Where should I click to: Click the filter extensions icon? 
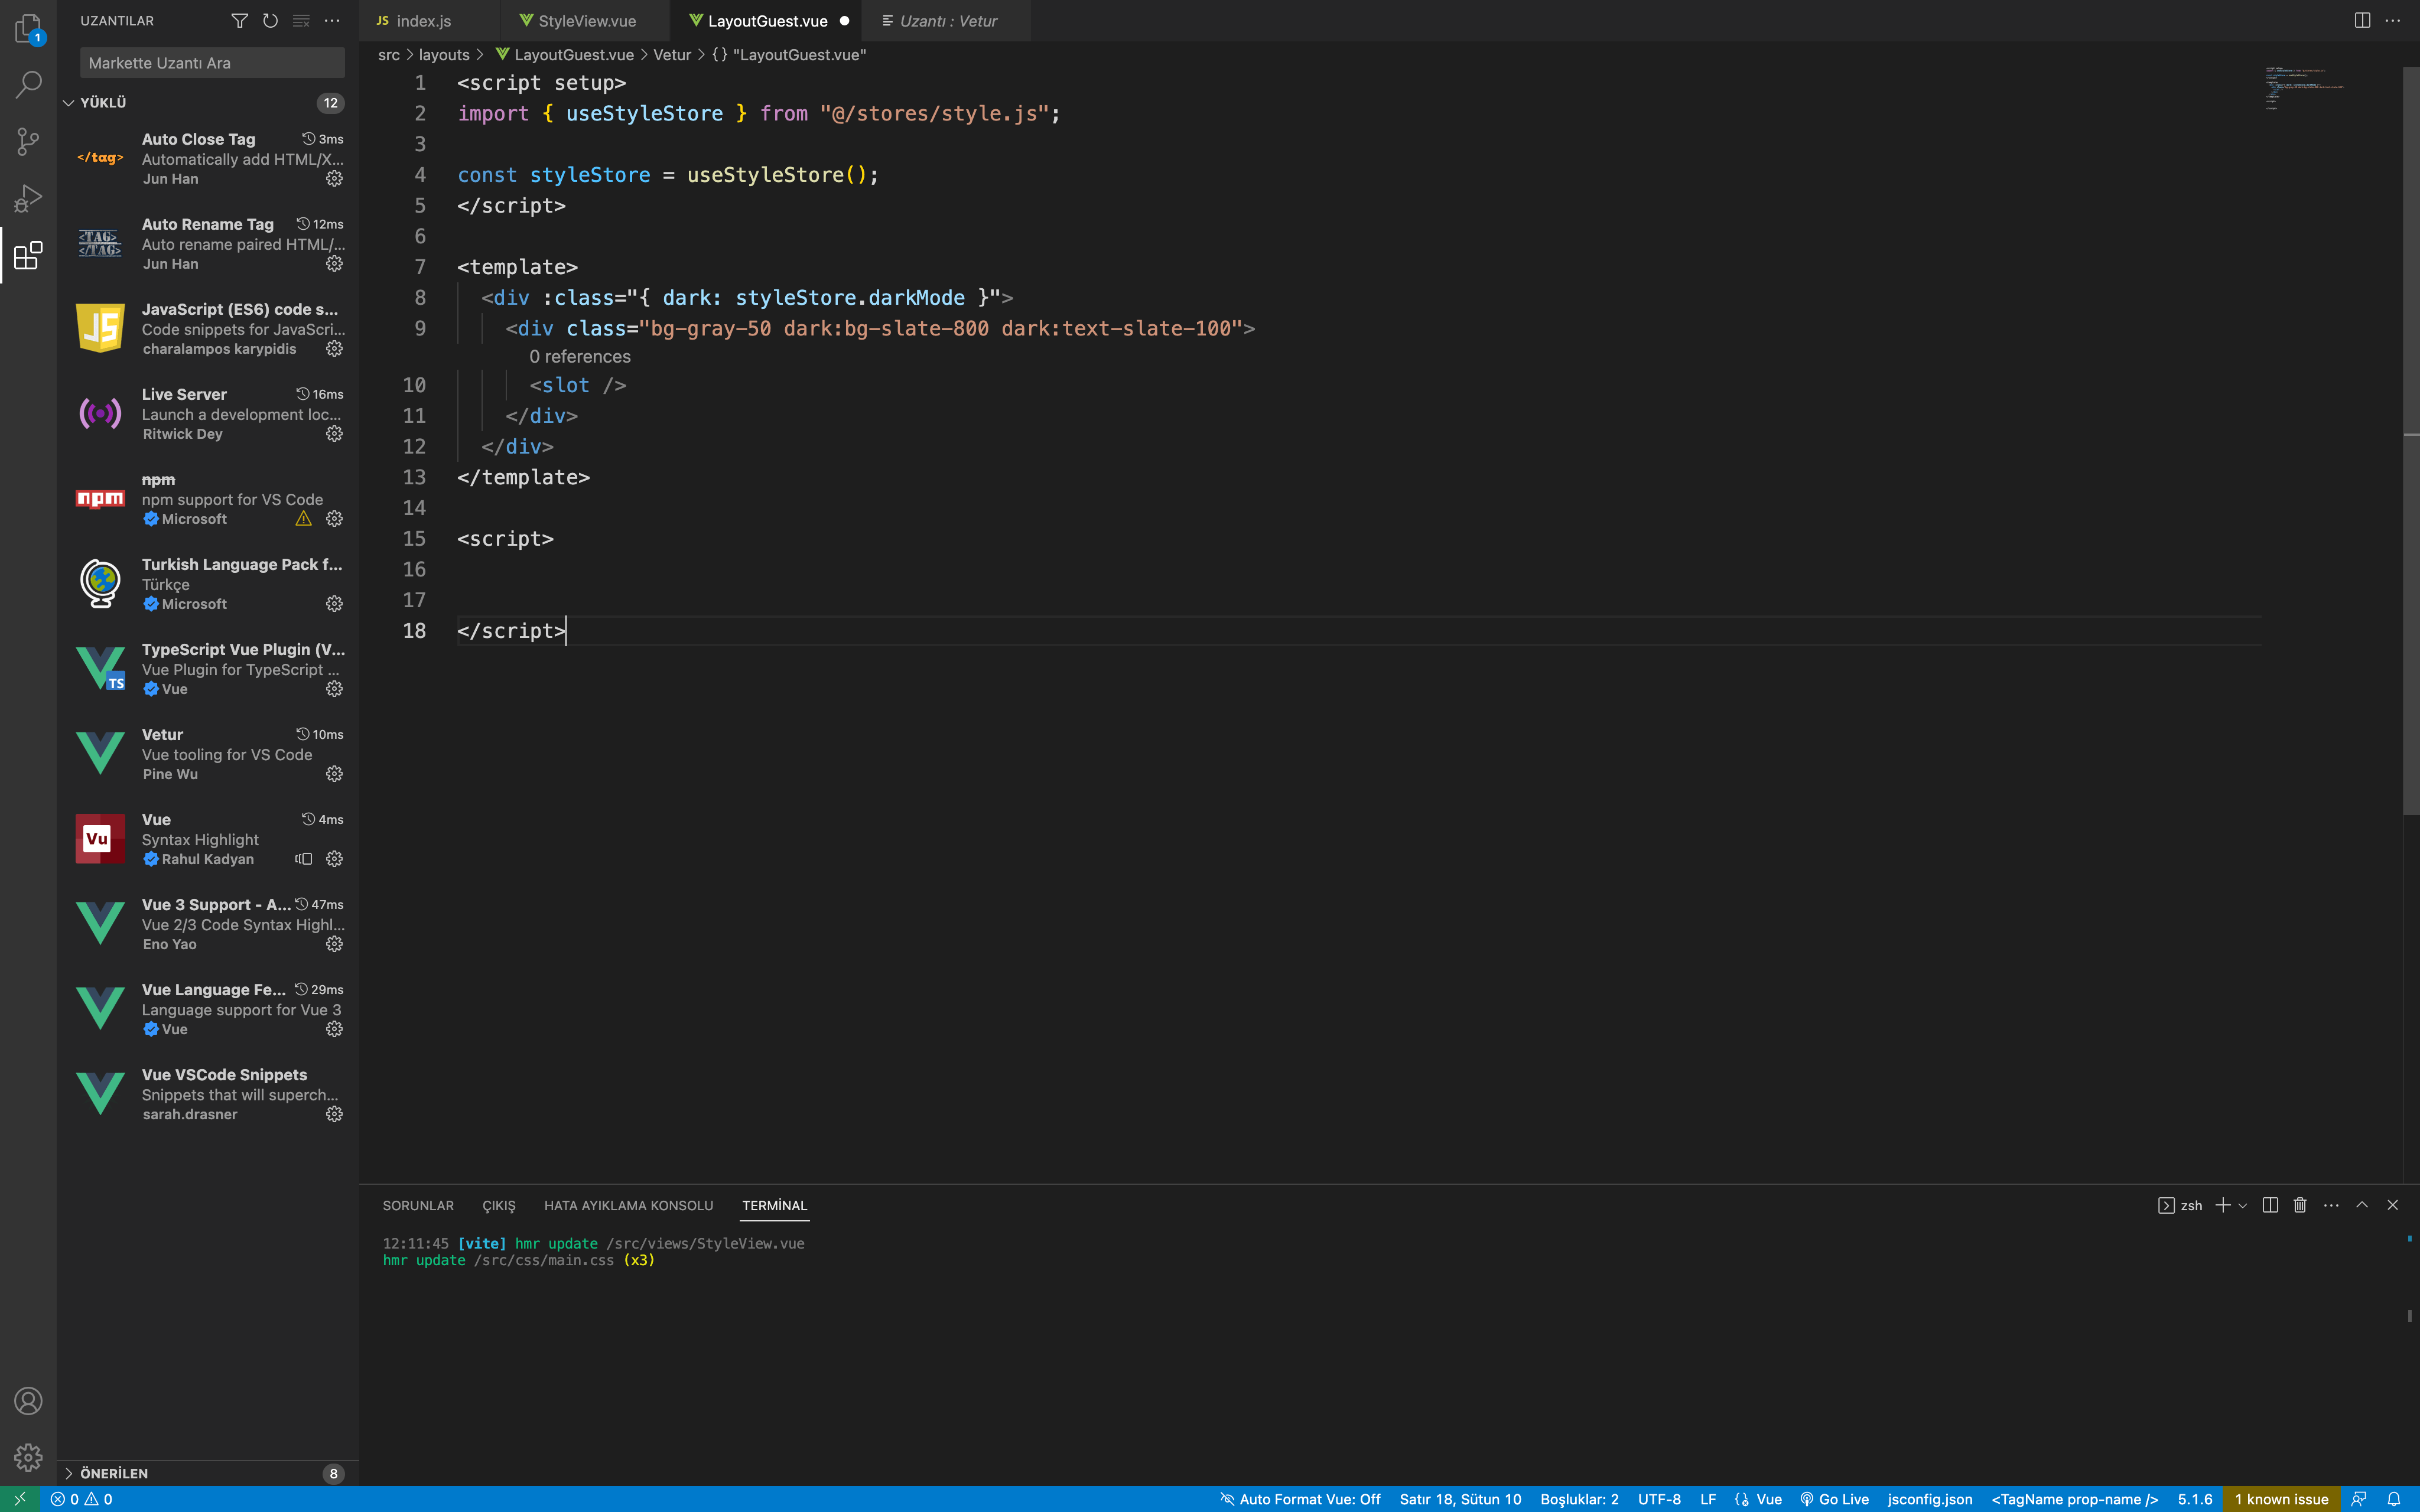coord(240,20)
